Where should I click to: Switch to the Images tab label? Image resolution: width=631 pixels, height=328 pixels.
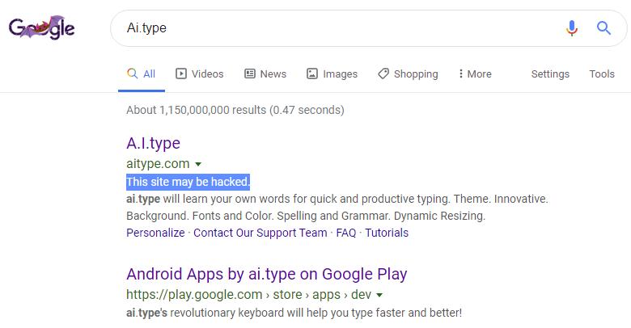tap(340, 74)
